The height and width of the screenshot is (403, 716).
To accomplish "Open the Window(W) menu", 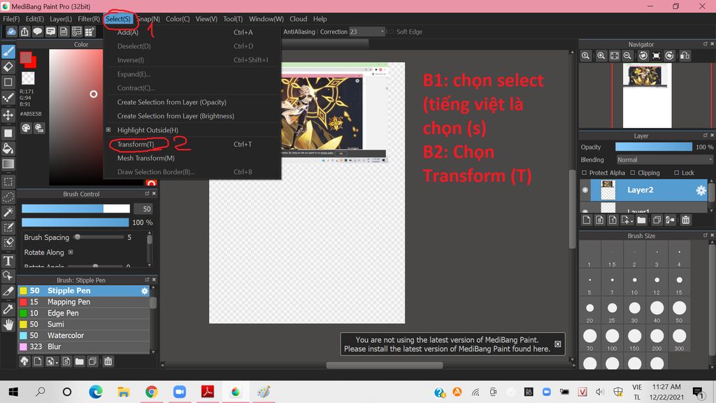I will click(x=266, y=19).
